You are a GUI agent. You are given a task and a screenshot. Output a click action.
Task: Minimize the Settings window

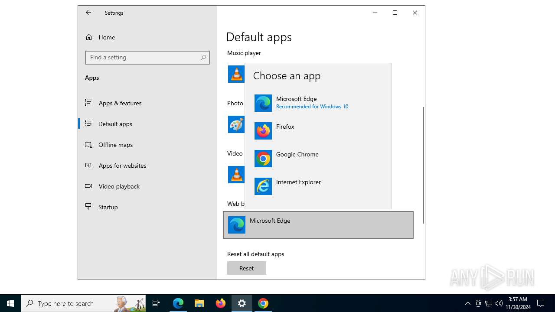click(x=375, y=13)
